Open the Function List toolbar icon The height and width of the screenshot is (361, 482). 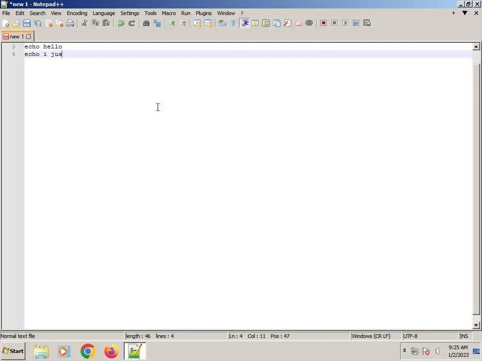pyautogui.click(x=288, y=24)
